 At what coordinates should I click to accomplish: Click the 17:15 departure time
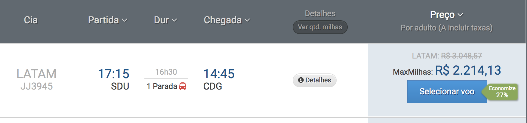[x=114, y=74]
